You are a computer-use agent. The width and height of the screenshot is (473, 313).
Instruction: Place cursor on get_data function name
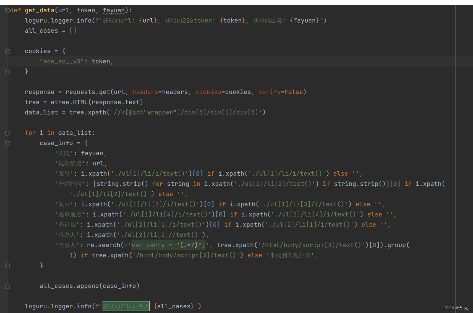pos(39,10)
